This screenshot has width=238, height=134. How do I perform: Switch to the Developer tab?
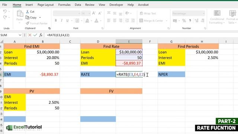116,5
